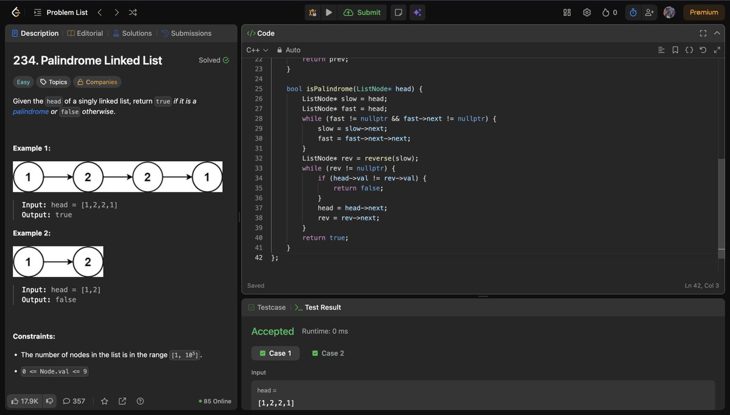Submit the solution

pos(362,12)
